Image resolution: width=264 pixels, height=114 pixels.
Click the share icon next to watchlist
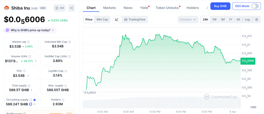[71, 8]
